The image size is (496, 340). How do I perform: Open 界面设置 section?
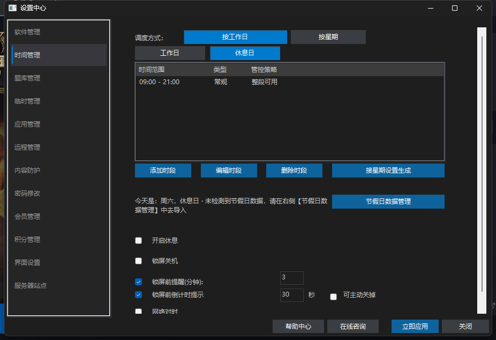point(59,263)
